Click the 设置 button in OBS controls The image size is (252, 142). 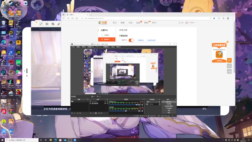point(169,110)
